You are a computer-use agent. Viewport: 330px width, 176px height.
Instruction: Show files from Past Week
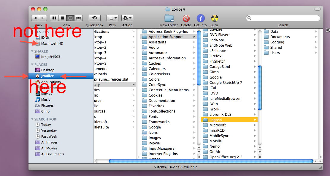click(x=49, y=136)
